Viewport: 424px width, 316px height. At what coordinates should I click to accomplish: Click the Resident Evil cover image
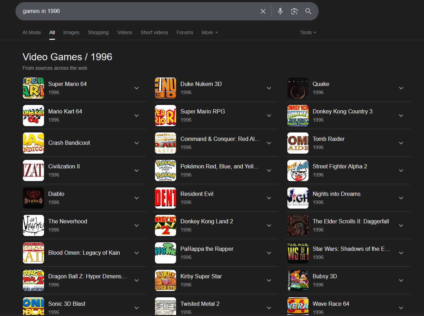(166, 198)
